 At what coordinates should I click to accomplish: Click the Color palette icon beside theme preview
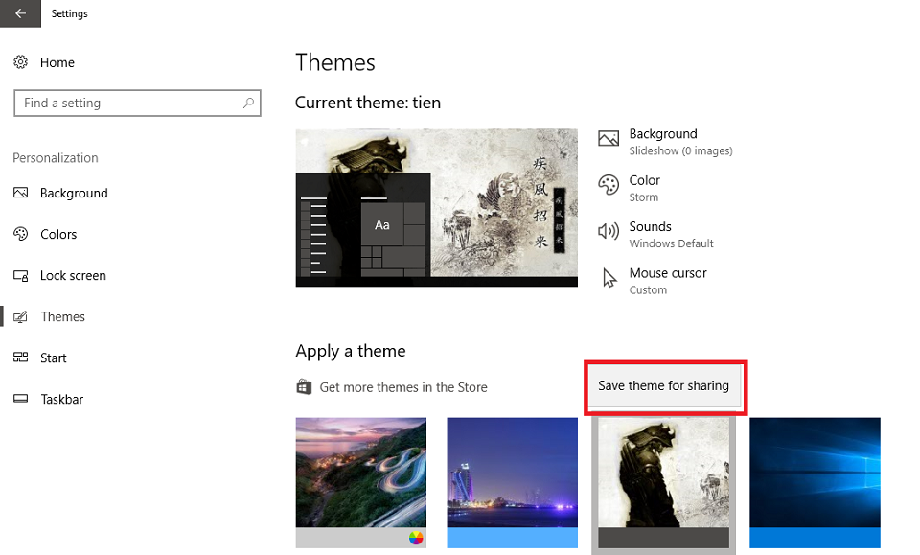609,185
